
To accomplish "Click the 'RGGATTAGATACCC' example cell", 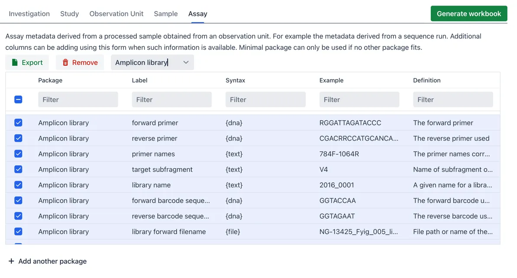I will (350, 123).
